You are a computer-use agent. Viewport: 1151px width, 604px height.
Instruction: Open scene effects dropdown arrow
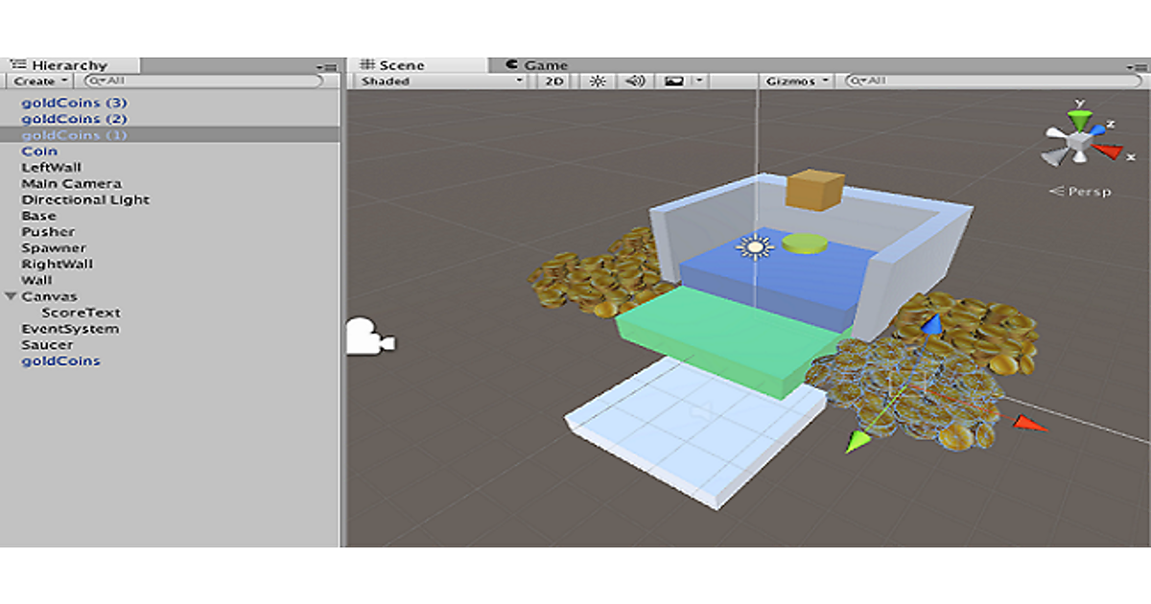pos(699,81)
